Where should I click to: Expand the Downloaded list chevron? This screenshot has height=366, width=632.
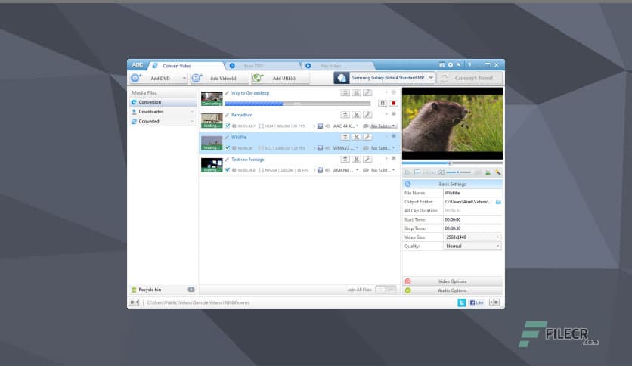[x=192, y=112]
